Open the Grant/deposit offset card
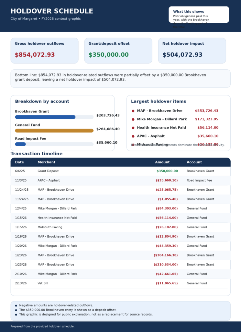 118,51
